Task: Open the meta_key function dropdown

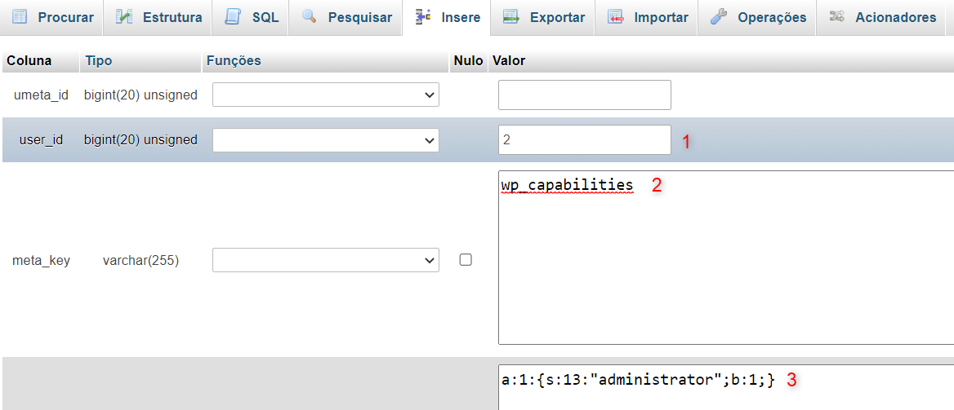Action: [x=326, y=261]
